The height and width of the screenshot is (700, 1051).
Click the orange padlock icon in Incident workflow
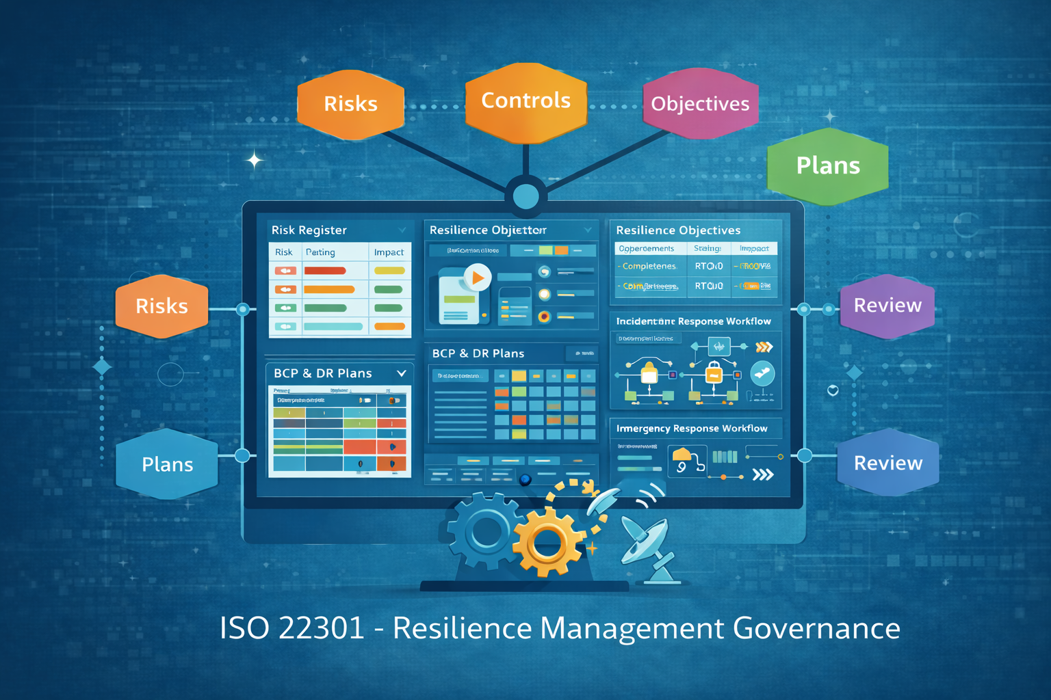coord(714,373)
